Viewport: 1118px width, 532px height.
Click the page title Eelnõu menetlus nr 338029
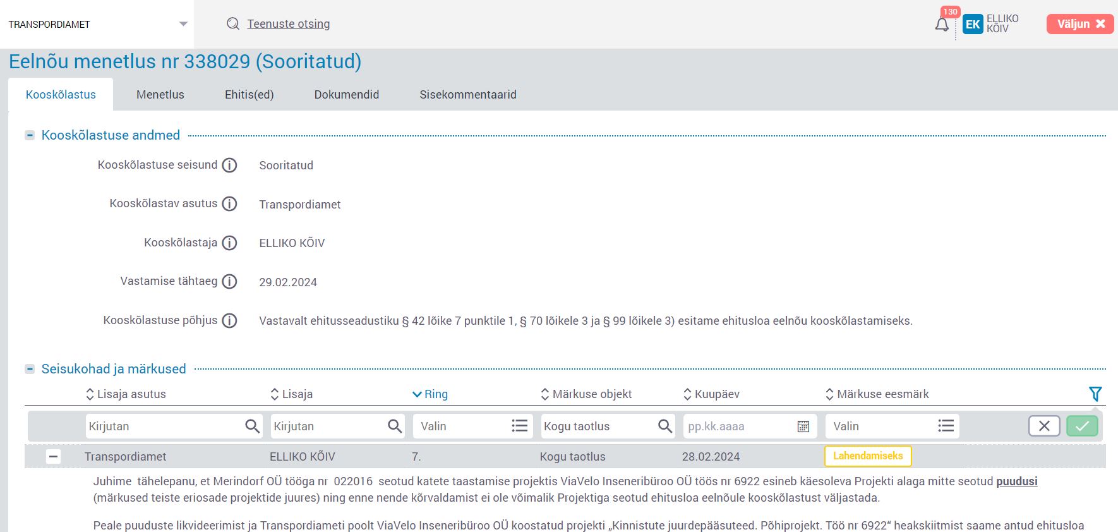point(185,61)
